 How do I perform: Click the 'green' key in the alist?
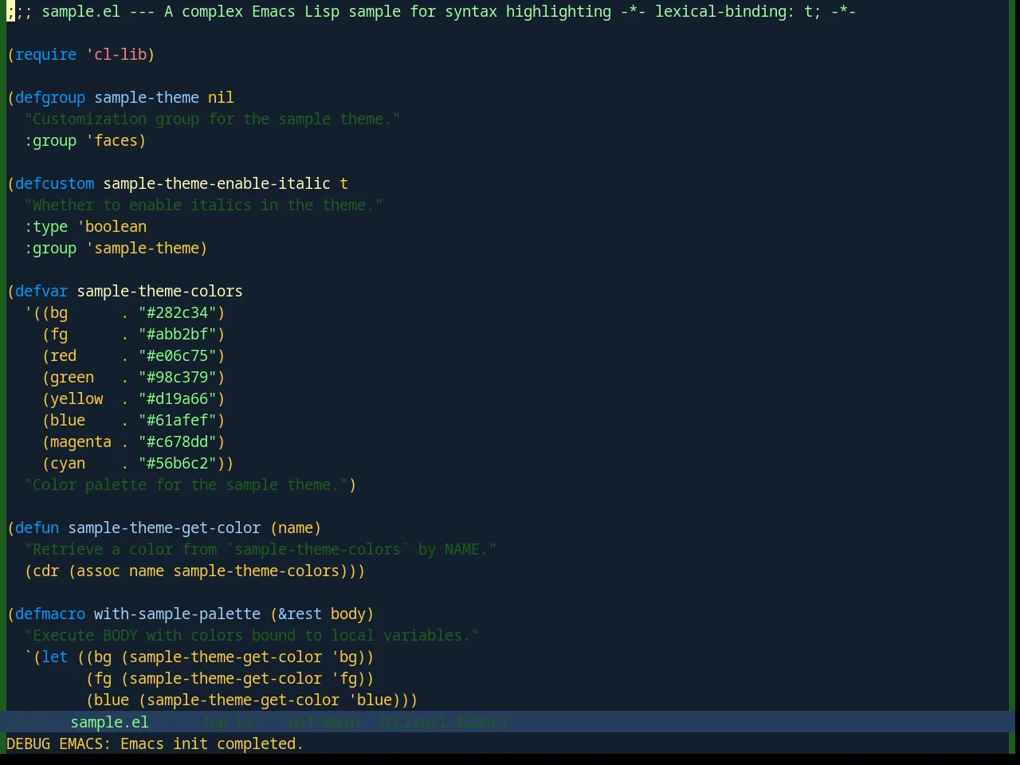73,377
